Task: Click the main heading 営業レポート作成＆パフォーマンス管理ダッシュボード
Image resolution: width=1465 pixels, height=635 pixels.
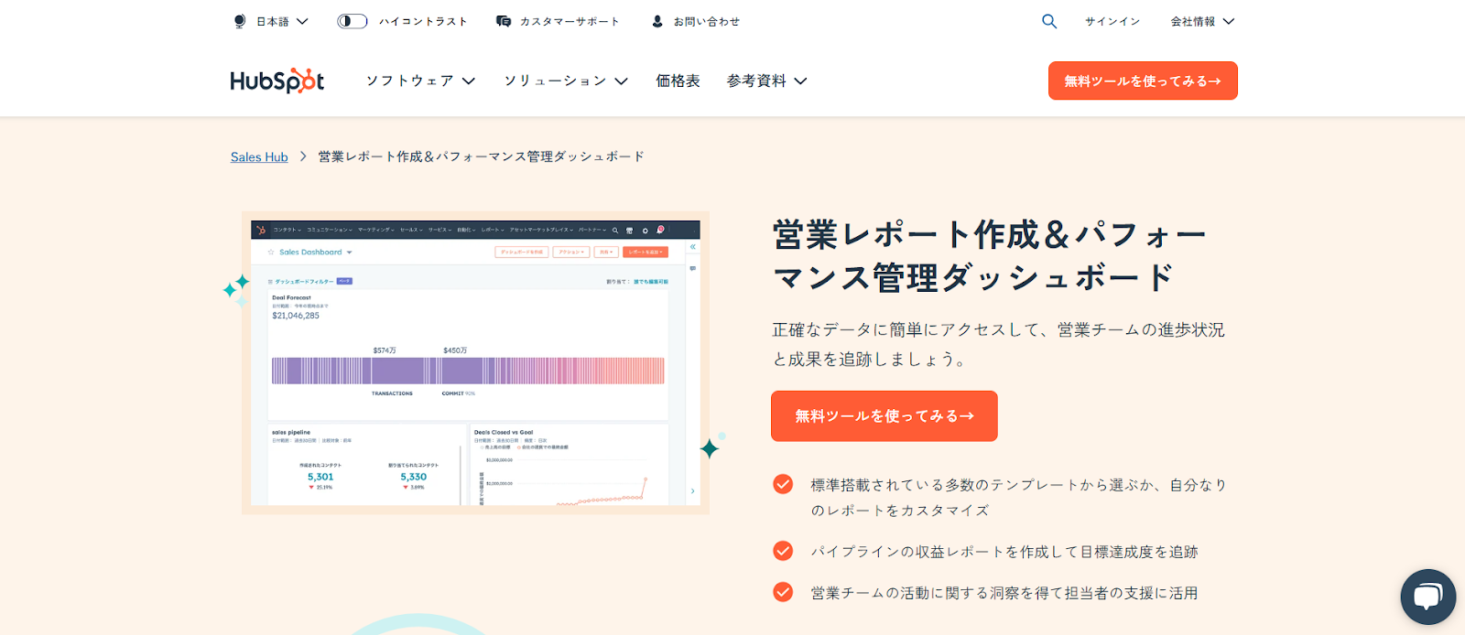Action: [989, 255]
